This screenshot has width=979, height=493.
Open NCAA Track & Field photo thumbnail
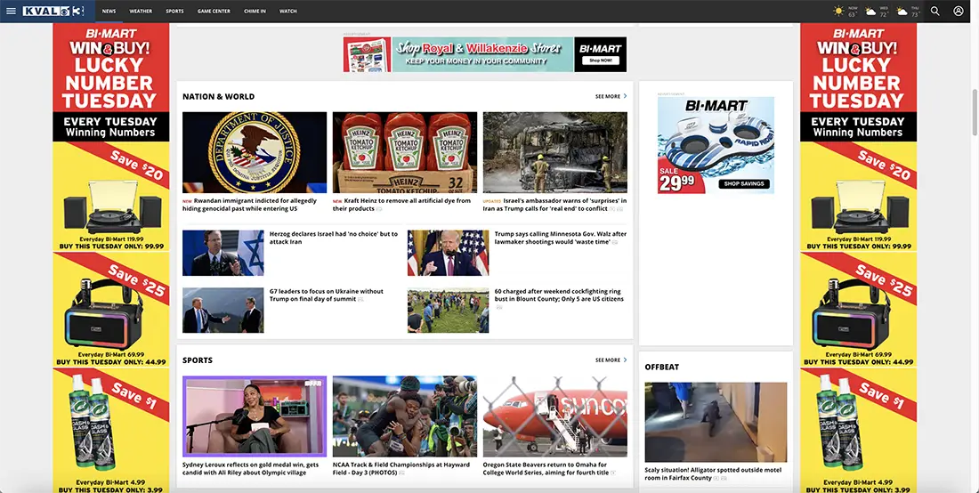click(405, 416)
